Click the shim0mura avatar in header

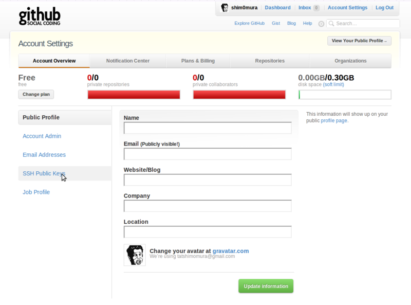coord(225,8)
